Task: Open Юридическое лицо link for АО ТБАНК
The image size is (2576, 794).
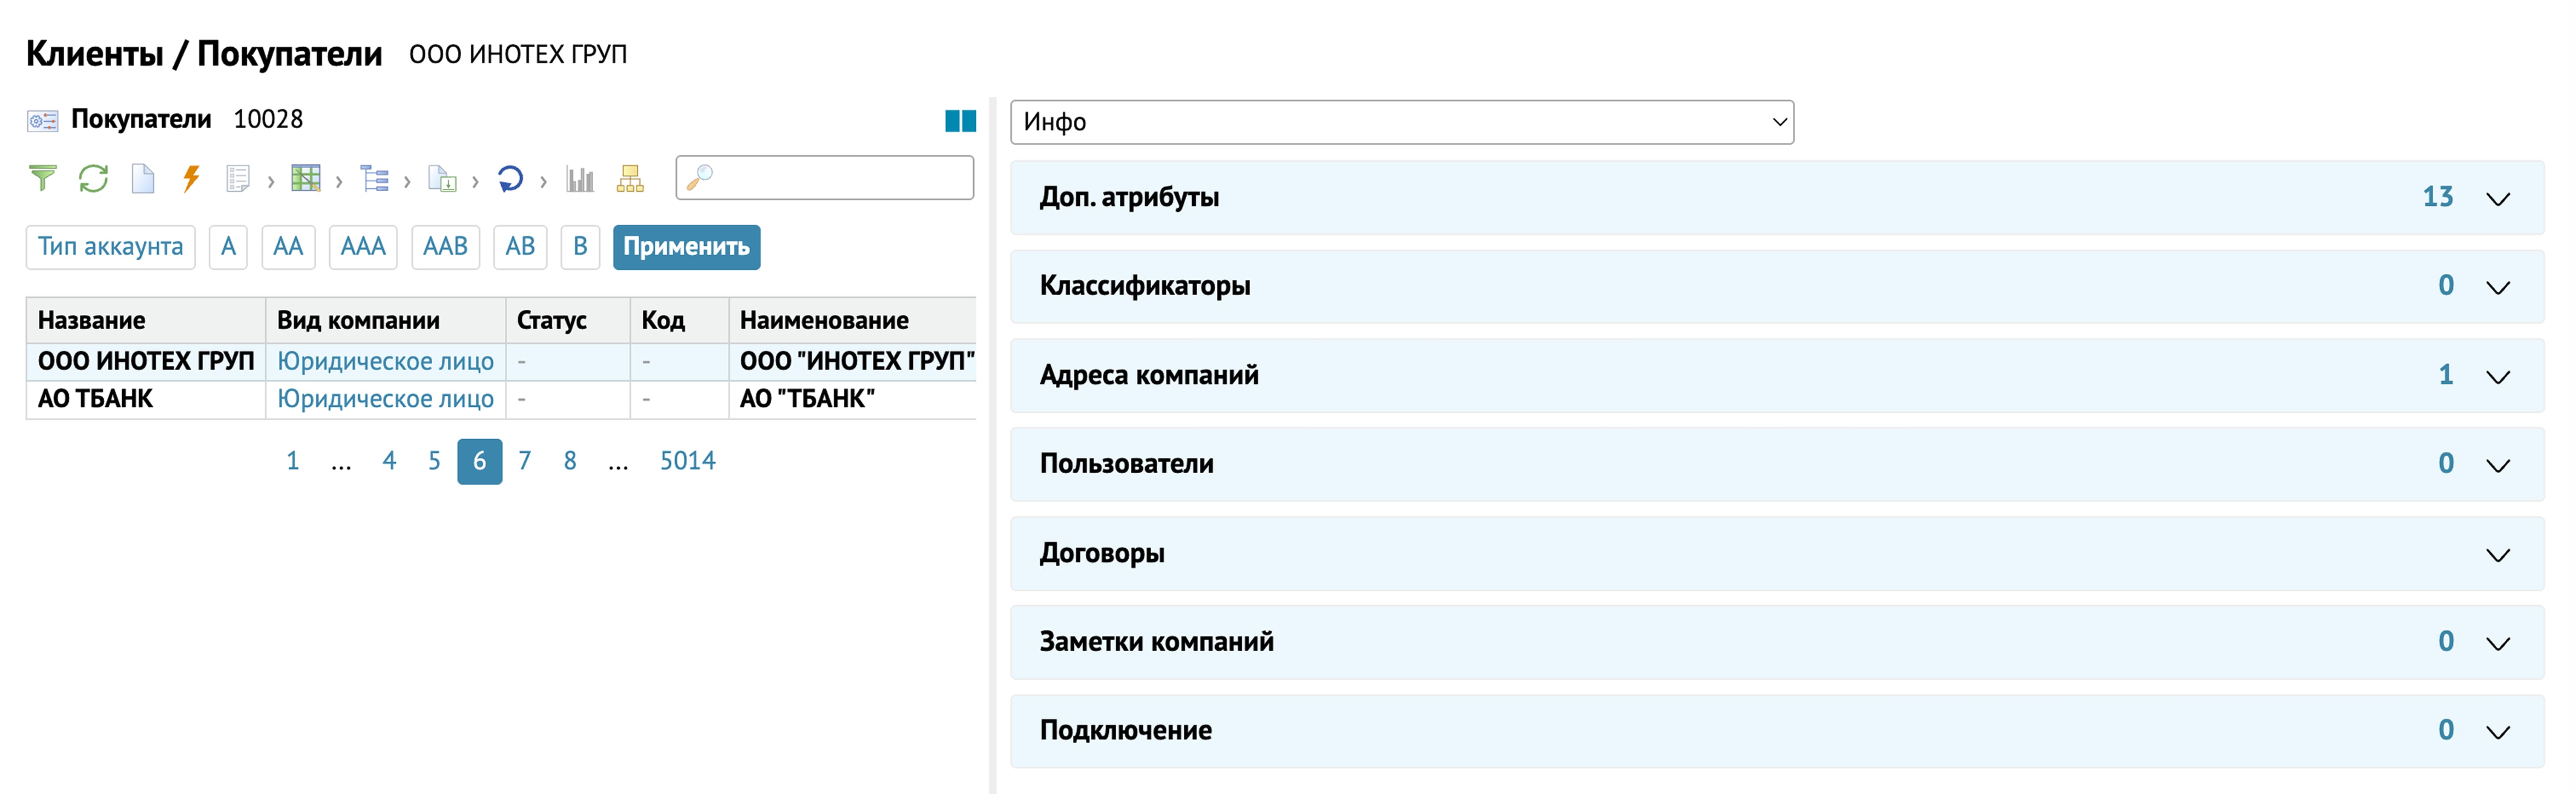Action: click(x=385, y=399)
